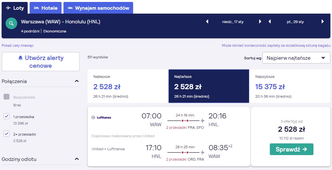Image resolution: width=332 pixels, height=170 pixels.
Task: Open Hotele tab with bed icon
Action: tap(46, 8)
